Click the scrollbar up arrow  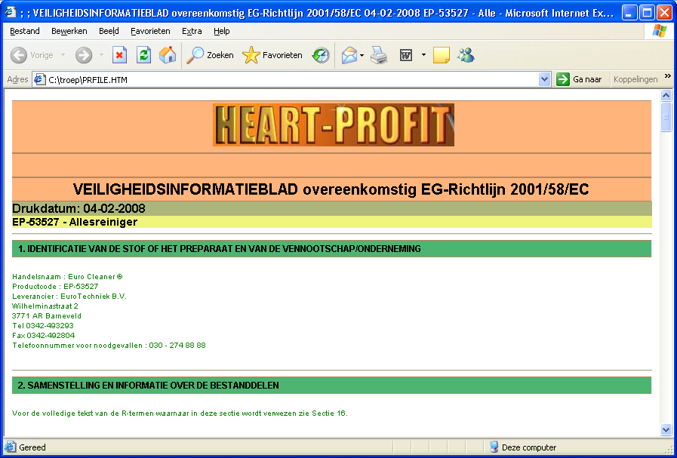[x=666, y=95]
